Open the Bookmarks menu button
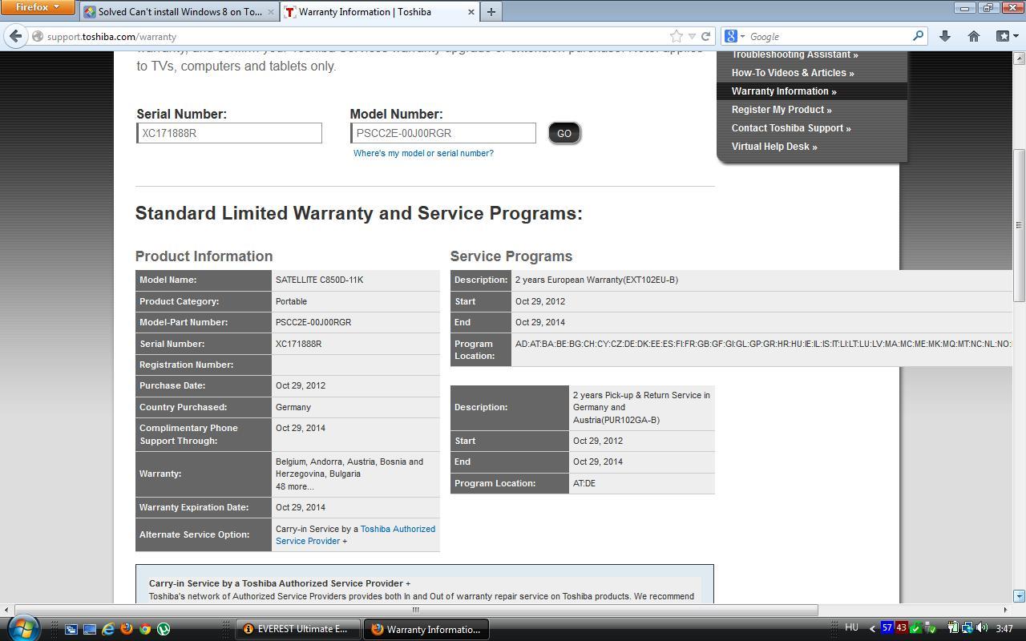 pyautogui.click(x=1005, y=36)
